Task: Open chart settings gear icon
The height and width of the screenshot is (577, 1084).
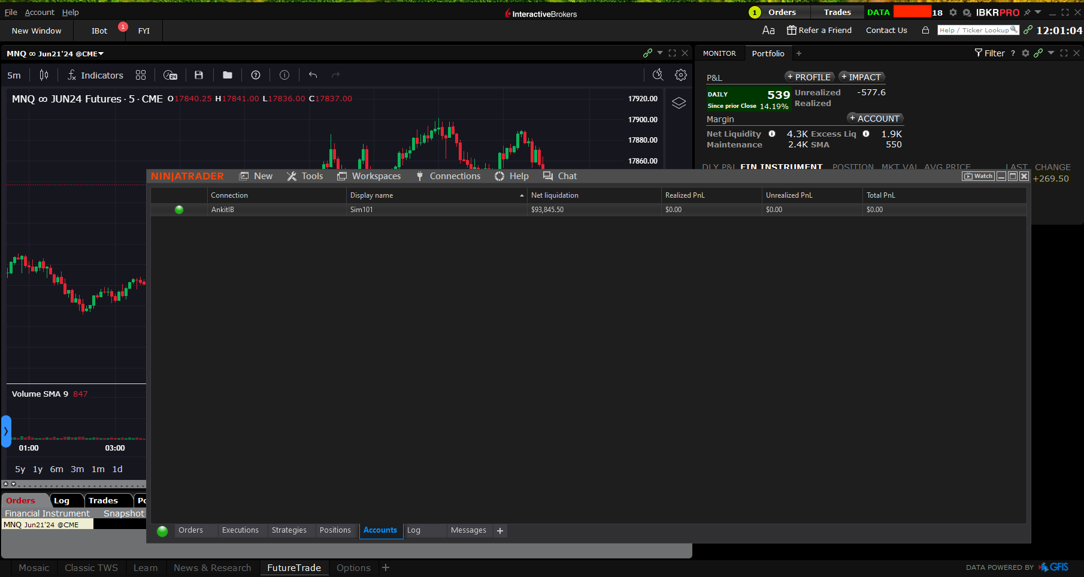Action: [x=681, y=75]
